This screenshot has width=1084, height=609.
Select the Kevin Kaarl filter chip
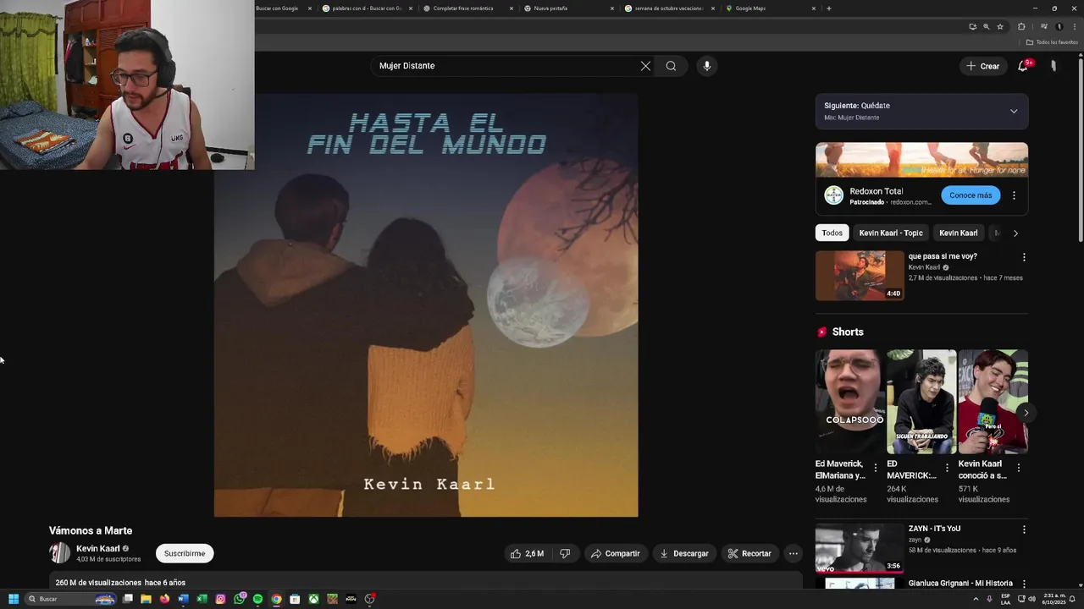point(959,233)
